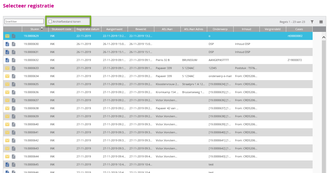Screen dimensions: 333x173
Task: Click the scrollbar up arrow
Action: click(324, 37)
